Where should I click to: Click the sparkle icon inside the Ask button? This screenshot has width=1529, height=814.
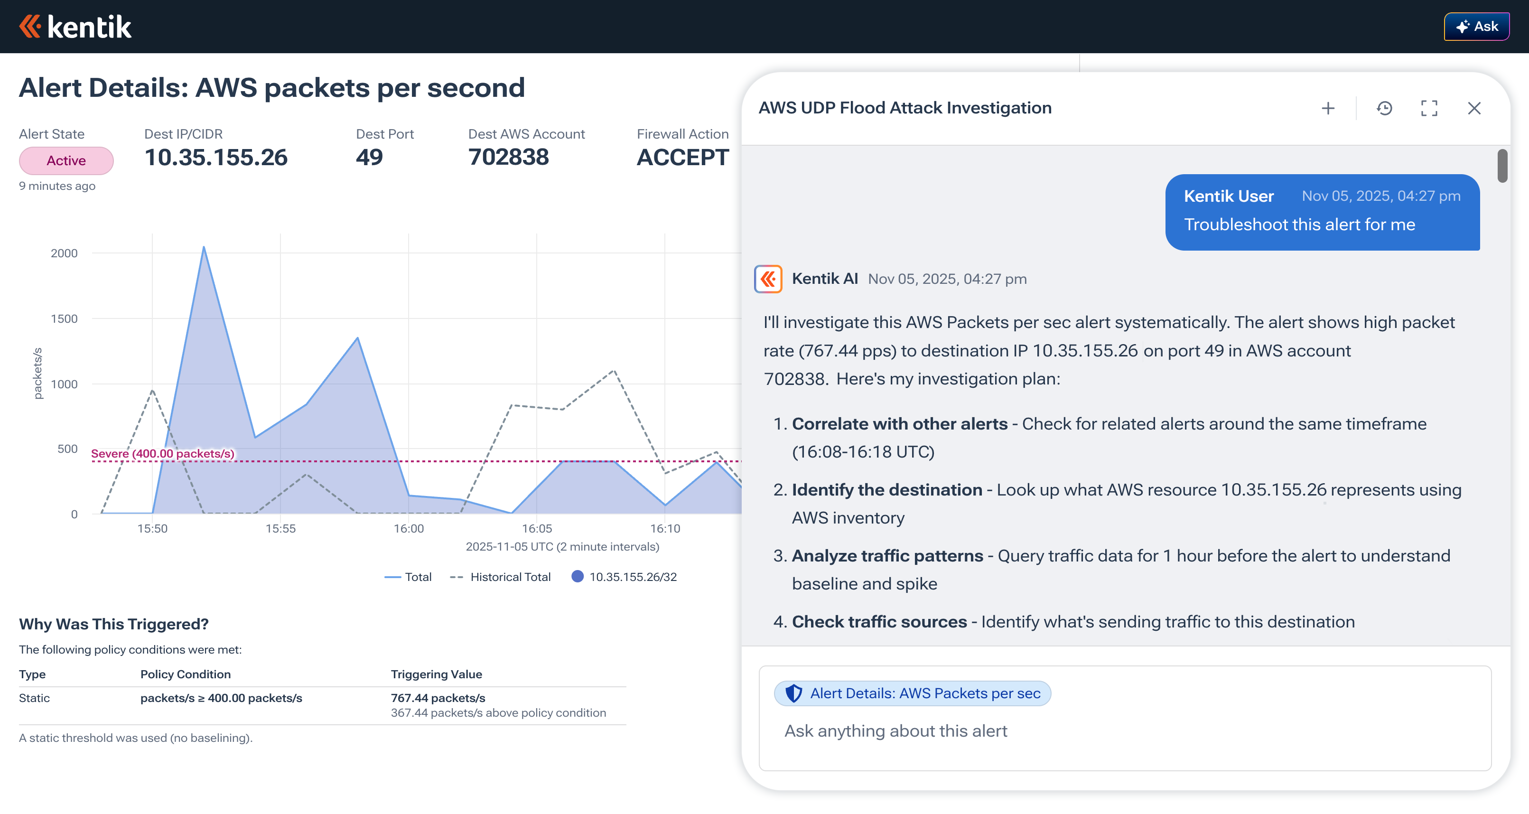coord(1462,26)
